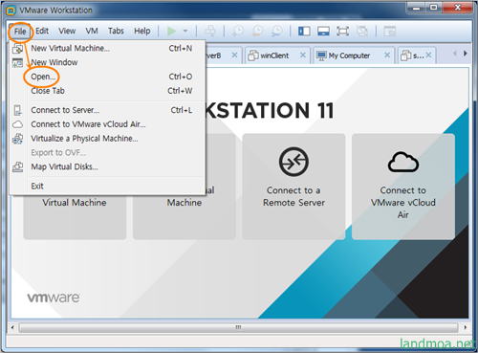Viewport: 478px width, 353px height.
Task: Open the View menu
Action: click(x=67, y=31)
